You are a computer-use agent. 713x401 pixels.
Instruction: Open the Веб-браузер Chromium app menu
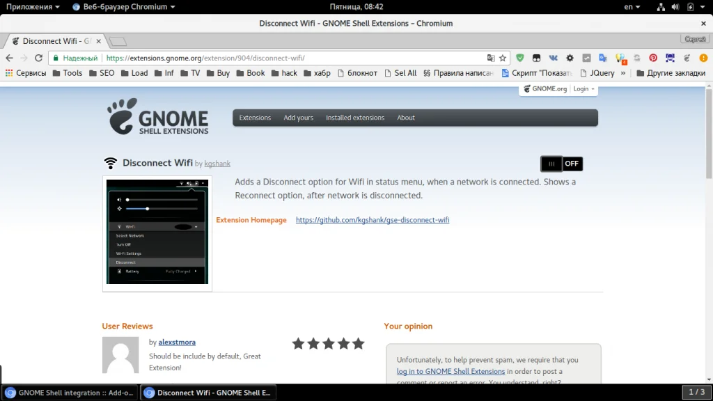(x=124, y=7)
